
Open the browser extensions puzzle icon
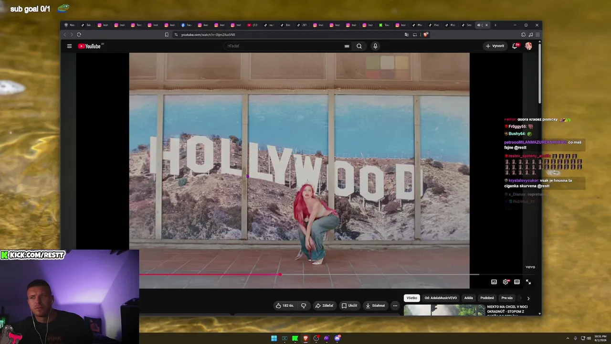tap(523, 34)
